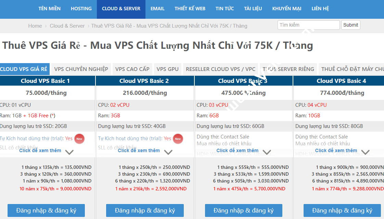Click Đăng nhập & đăng ký under Cloud VPS Basic 4
Image resolution: width=384 pixels, height=219 pixels.
(342, 210)
